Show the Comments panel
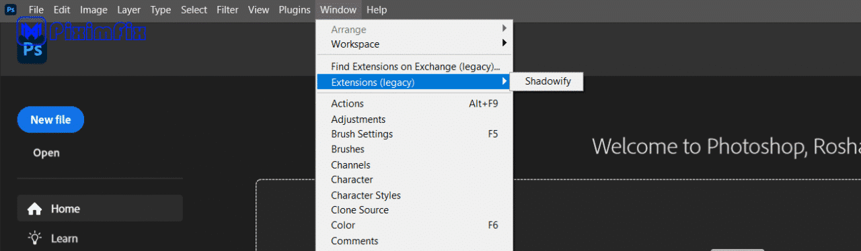Viewport: 861px width, 251px height. click(414, 241)
